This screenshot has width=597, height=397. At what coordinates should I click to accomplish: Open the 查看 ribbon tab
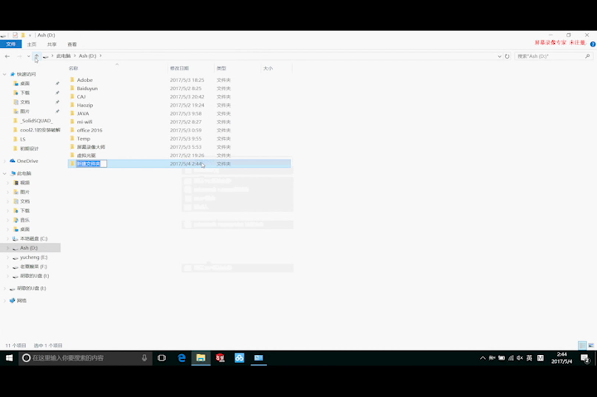[x=72, y=44]
